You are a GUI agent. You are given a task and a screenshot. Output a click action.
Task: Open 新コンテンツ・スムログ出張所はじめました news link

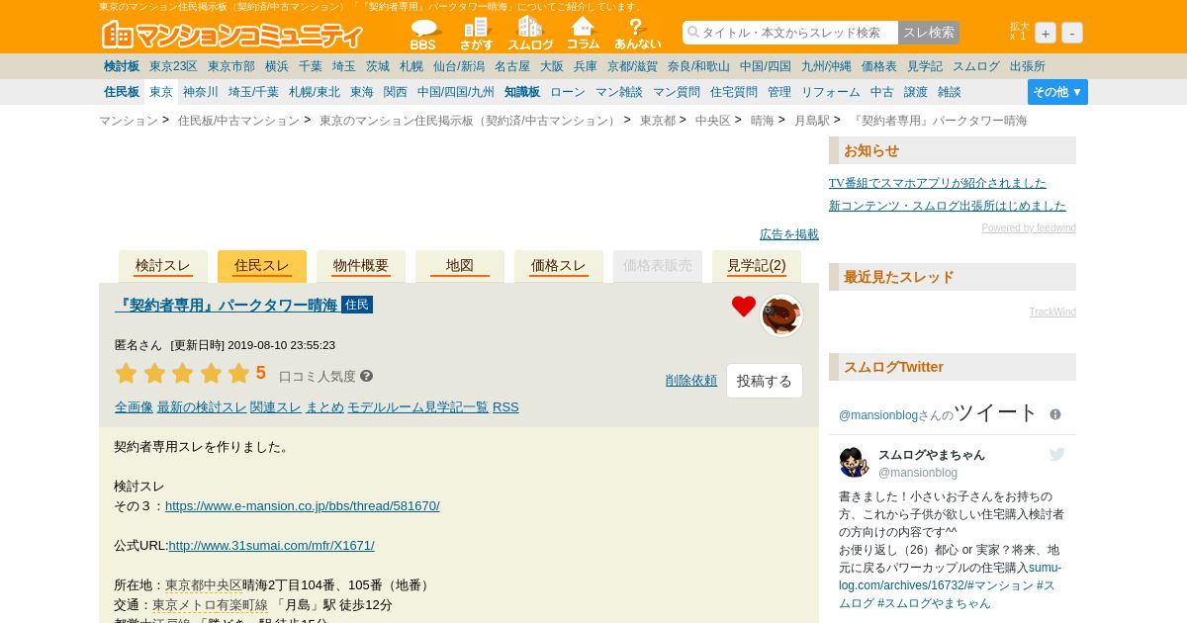(x=948, y=206)
